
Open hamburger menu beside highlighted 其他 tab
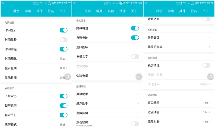pyautogui.click(x=150, y=11)
